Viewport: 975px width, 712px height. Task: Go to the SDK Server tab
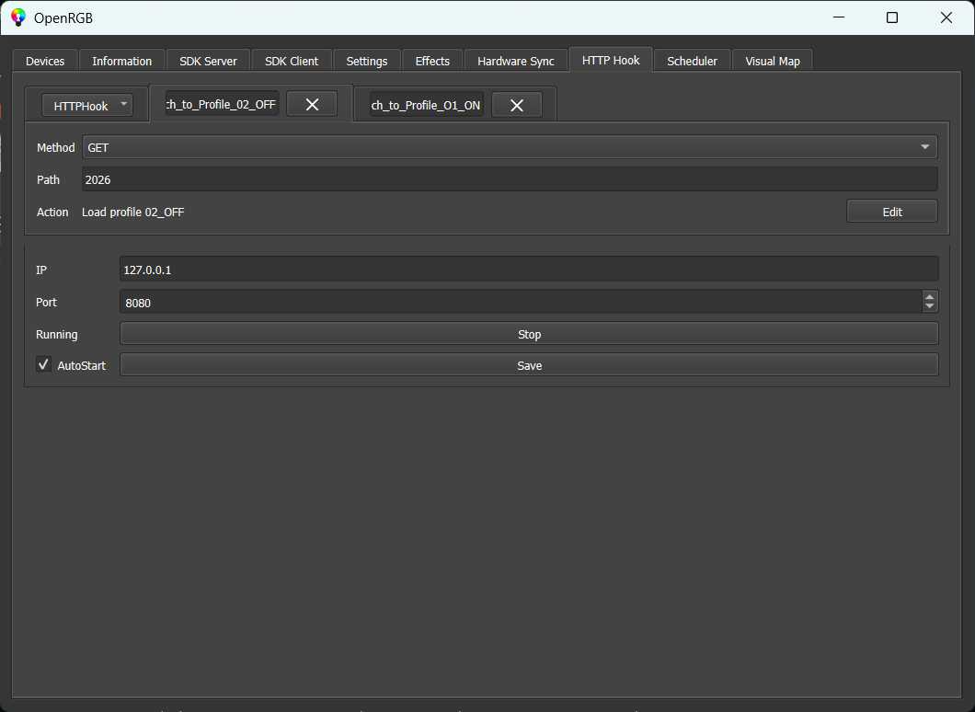[x=208, y=61]
